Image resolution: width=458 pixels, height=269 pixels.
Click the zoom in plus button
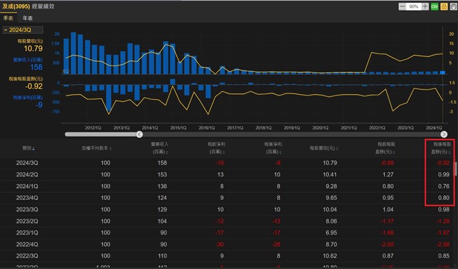point(425,6)
